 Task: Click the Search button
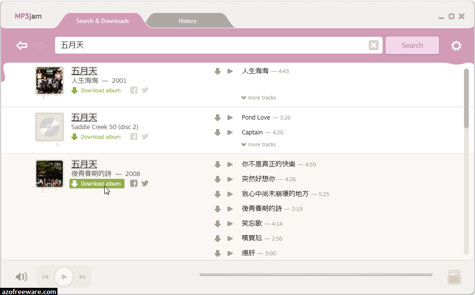(412, 45)
